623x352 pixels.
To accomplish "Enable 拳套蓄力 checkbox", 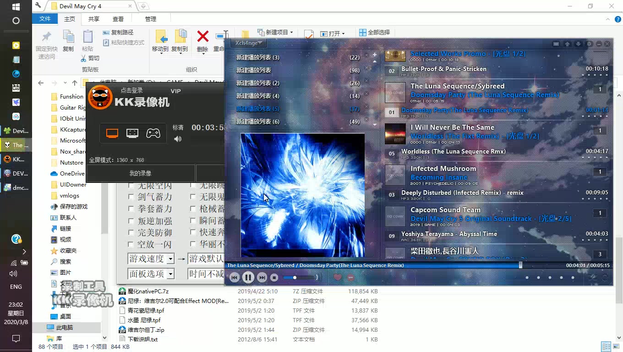I will tap(131, 209).
